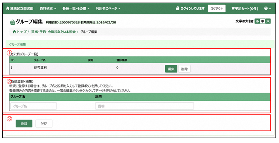Click the ログインしています lock status
This screenshot has height=143, width=279.
pyautogui.click(x=190, y=8)
